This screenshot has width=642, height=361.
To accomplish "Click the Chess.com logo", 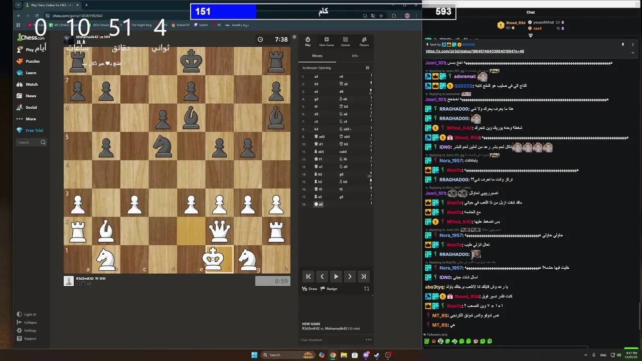I will click(31, 38).
